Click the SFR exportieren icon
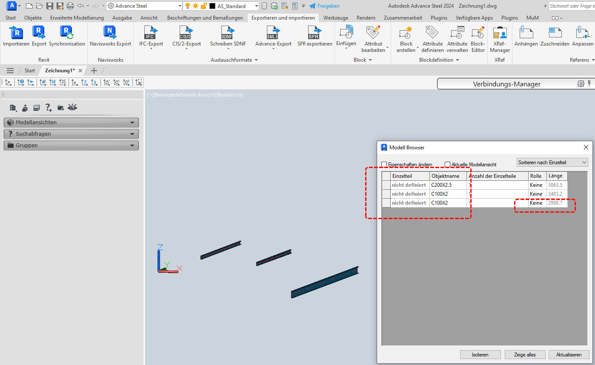The height and width of the screenshot is (365, 595). pos(315,37)
